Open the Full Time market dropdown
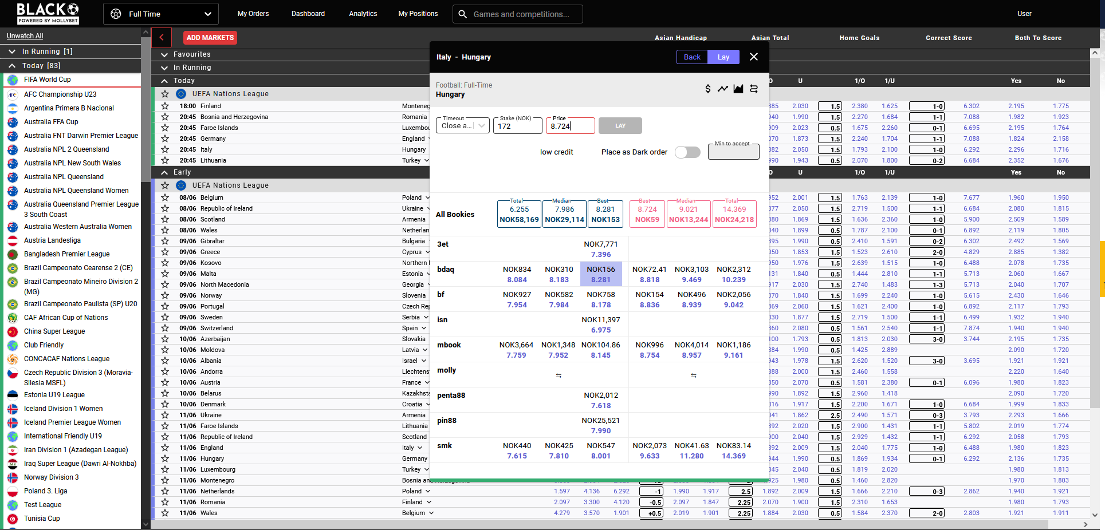This screenshot has width=1105, height=530. point(161,14)
